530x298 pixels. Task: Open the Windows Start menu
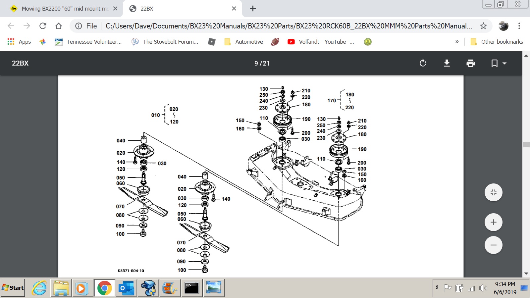[13, 288]
